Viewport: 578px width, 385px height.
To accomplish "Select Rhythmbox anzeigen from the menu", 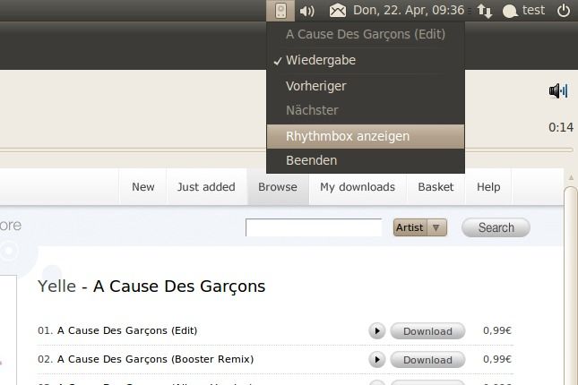I will (348, 137).
